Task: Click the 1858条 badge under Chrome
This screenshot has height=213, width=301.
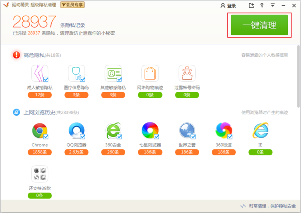Action: pos(40,152)
